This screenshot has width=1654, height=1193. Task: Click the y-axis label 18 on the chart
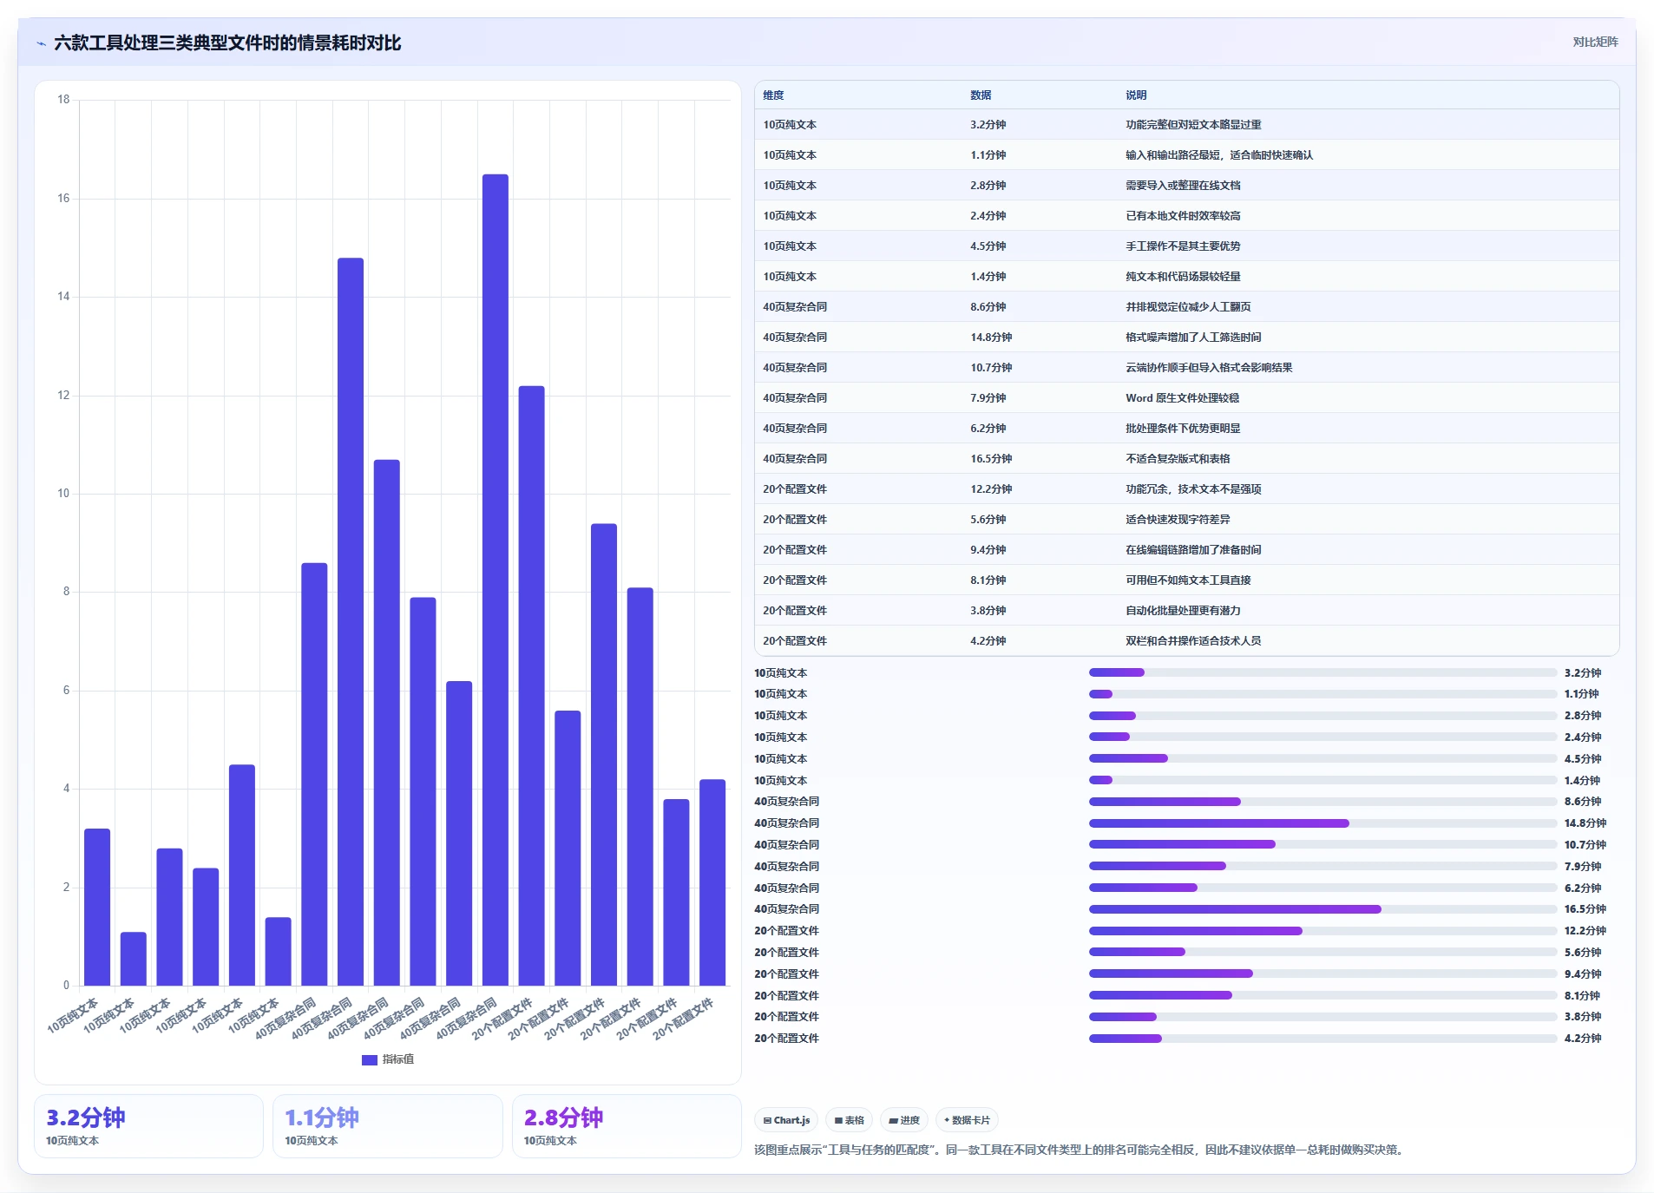click(x=63, y=100)
